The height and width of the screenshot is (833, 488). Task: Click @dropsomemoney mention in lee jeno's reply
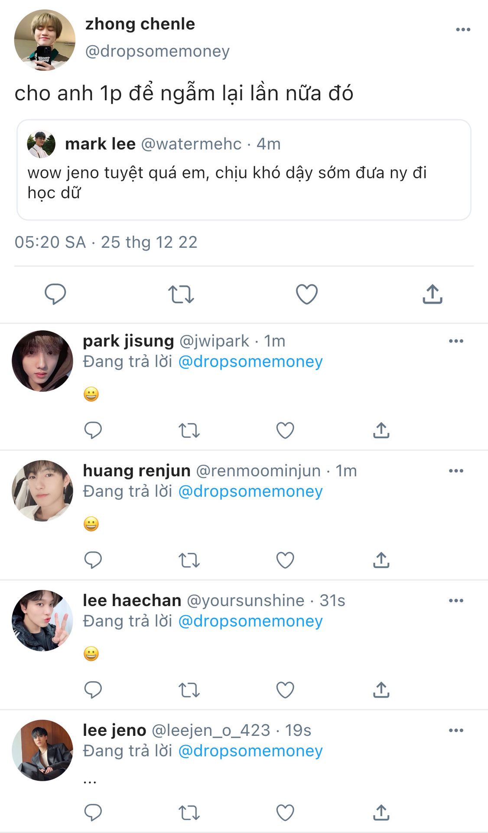coord(251,751)
